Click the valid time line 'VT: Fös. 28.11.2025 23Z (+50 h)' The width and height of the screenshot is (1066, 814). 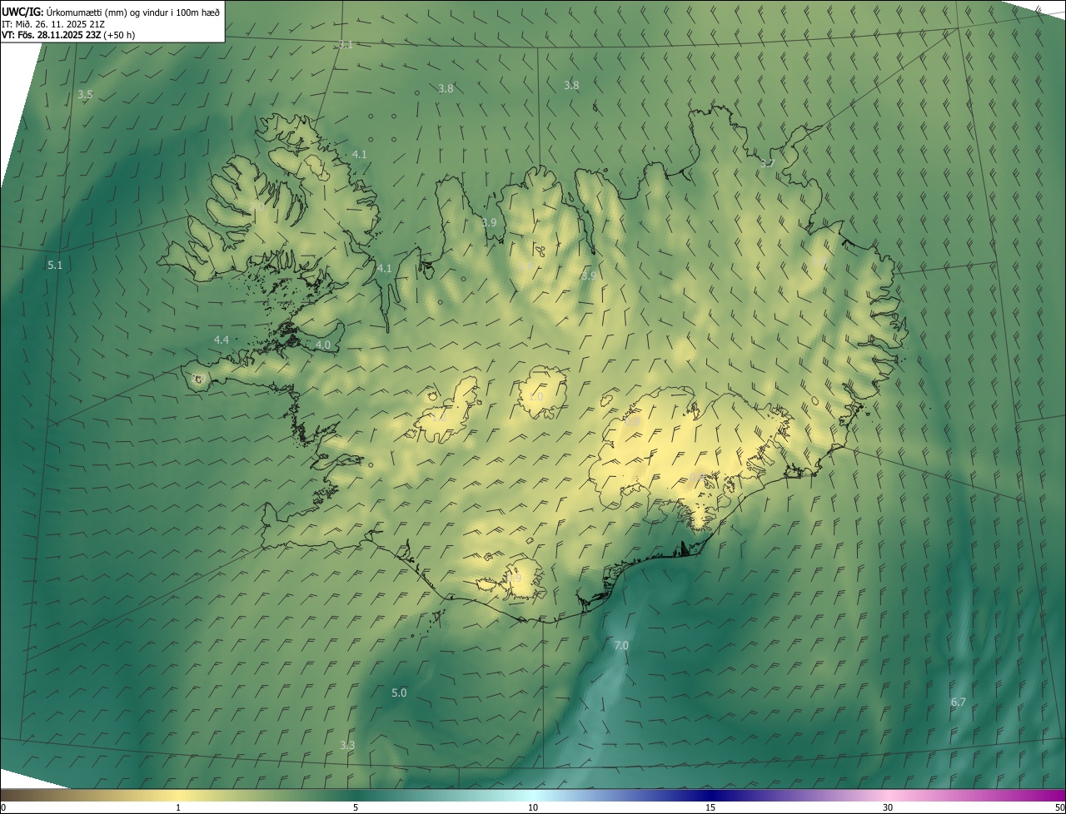coord(68,35)
